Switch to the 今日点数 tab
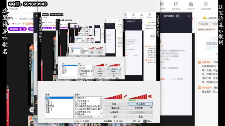This screenshot has width=225, height=126. click(203, 24)
